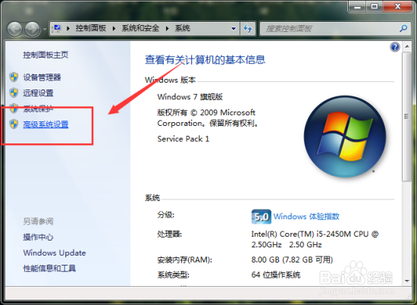Open Windows 体验指数 link
Viewport: 417px width, 305px height.
tap(306, 217)
